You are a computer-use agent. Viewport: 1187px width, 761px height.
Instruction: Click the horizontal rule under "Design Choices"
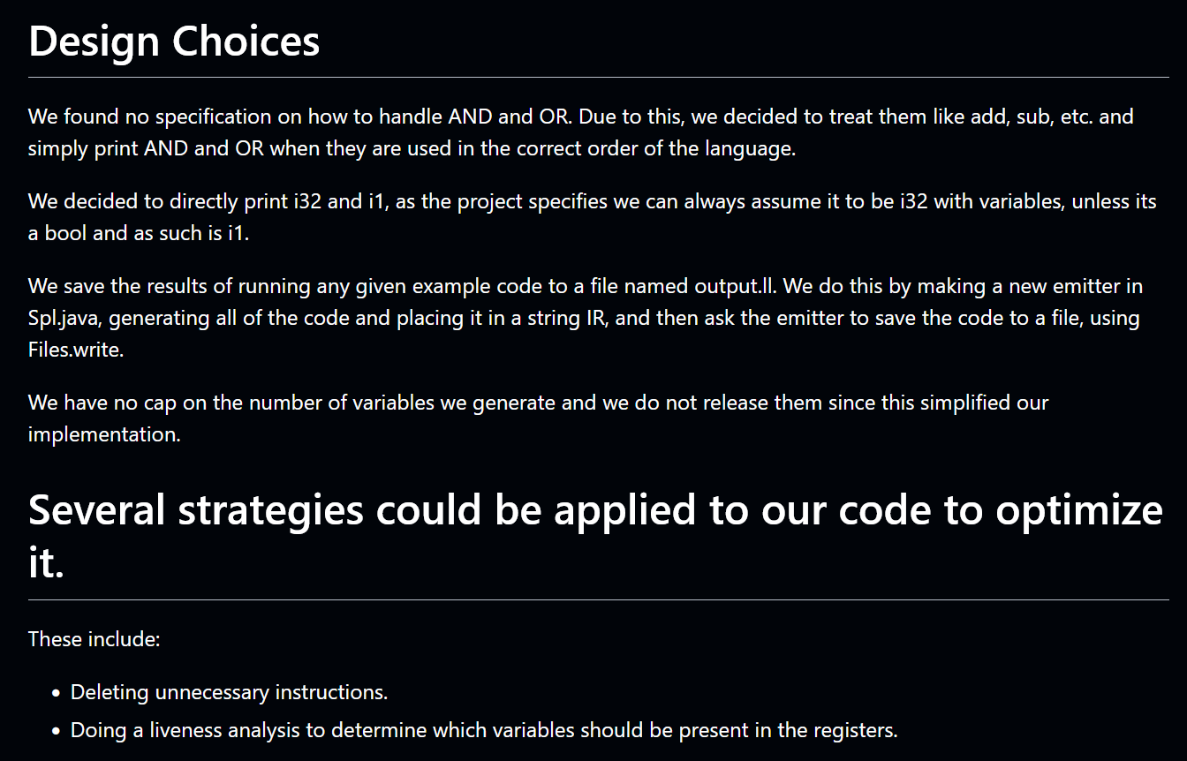[x=598, y=78]
